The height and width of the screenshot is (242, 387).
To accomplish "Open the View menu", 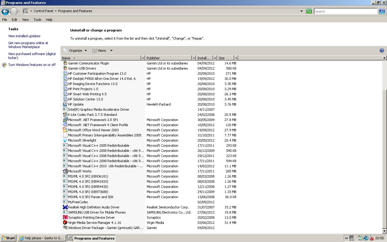I will tap(25, 20).
